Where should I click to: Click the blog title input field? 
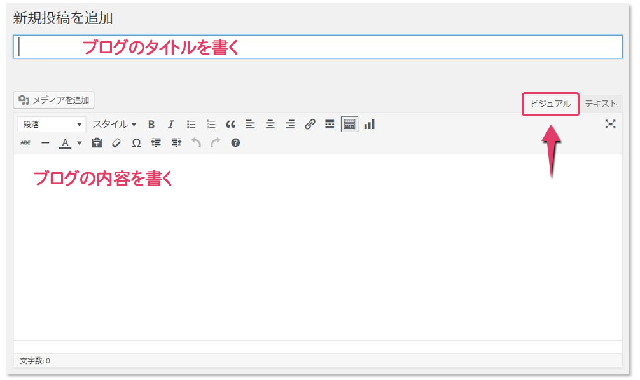coord(318,47)
